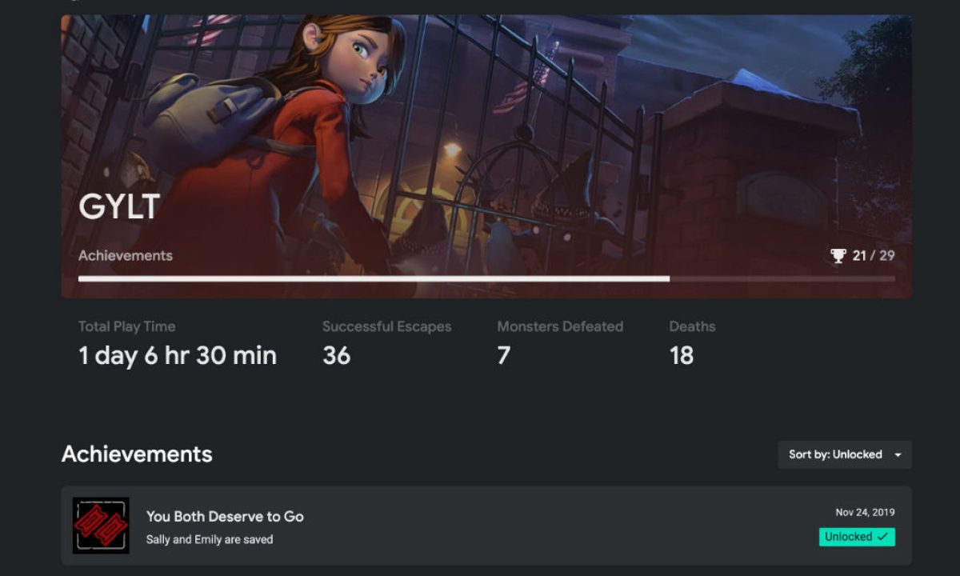Click the Unlocked status badge
The height and width of the screenshot is (576, 960).
click(x=857, y=537)
